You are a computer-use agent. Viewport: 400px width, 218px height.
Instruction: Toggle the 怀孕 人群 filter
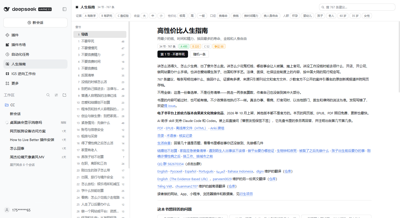tap(295, 16)
